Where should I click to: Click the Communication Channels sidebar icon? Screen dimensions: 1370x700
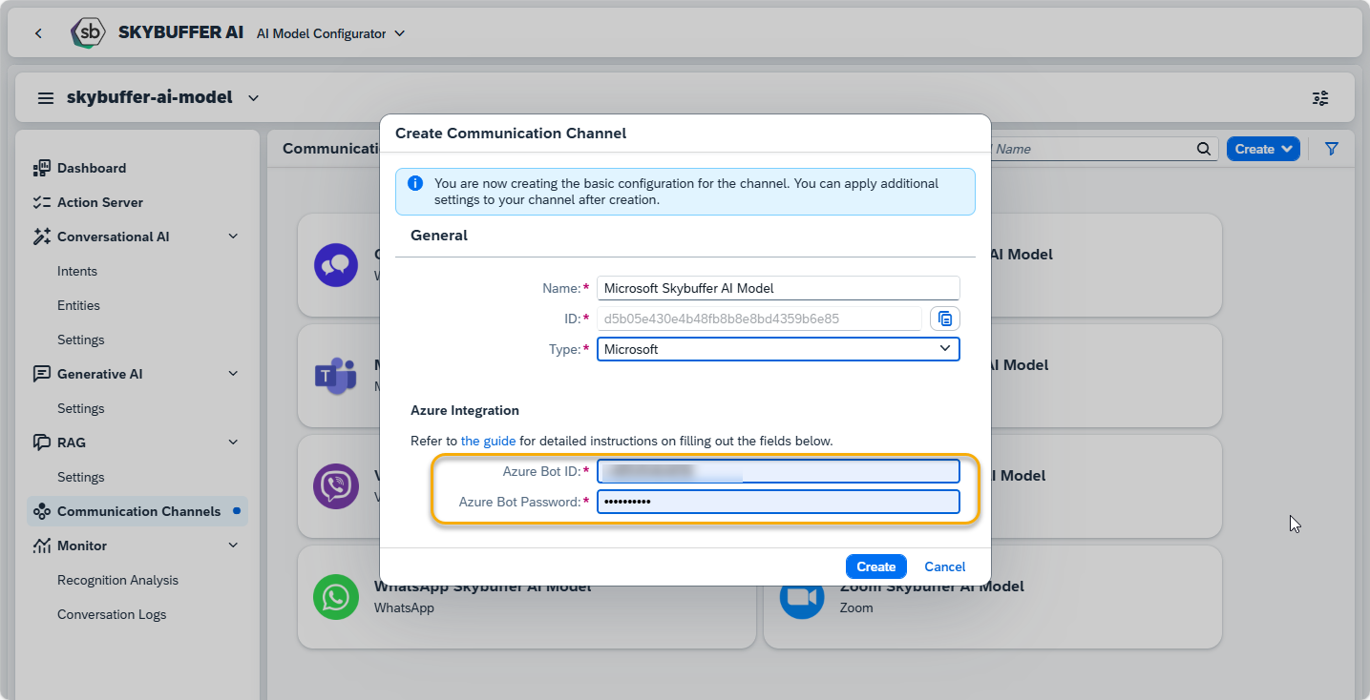click(41, 511)
